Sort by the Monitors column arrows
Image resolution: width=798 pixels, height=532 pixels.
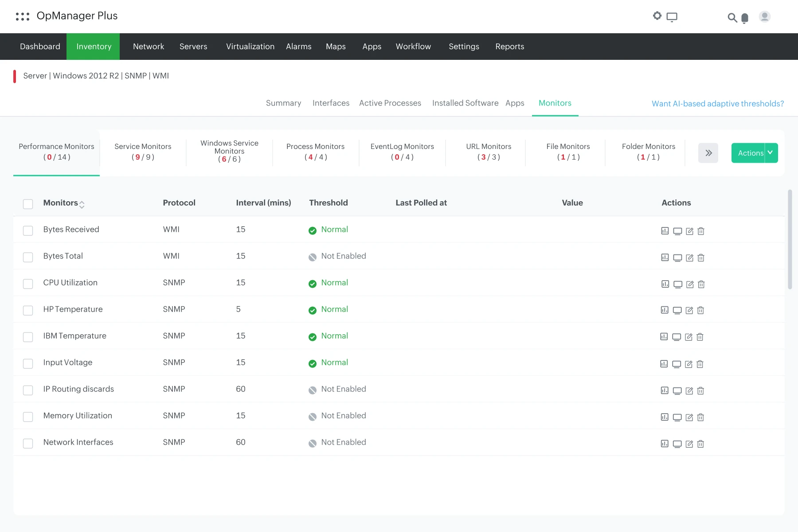click(x=82, y=204)
